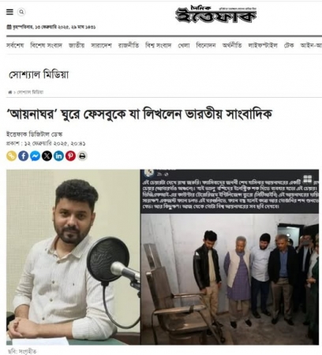
Task: Open the বিনোদন menu section
Action: pos(206,46)
